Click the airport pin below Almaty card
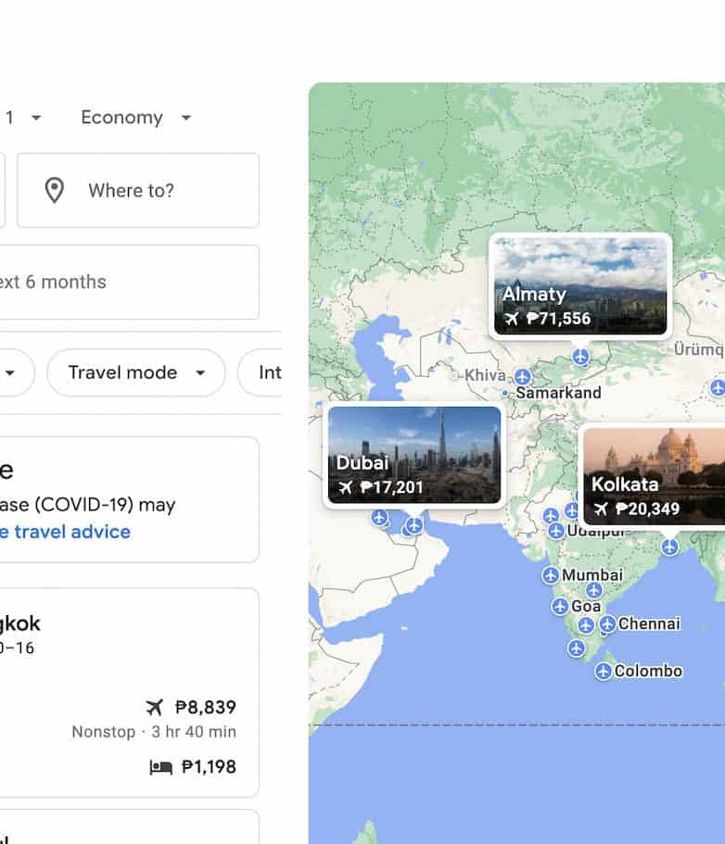The height and width of the screenshot is (844, 725). [580, 356]
